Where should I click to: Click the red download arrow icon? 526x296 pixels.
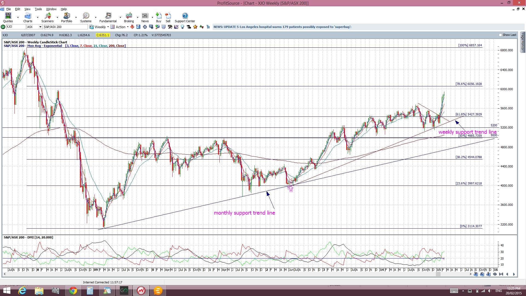pos(132,27)
